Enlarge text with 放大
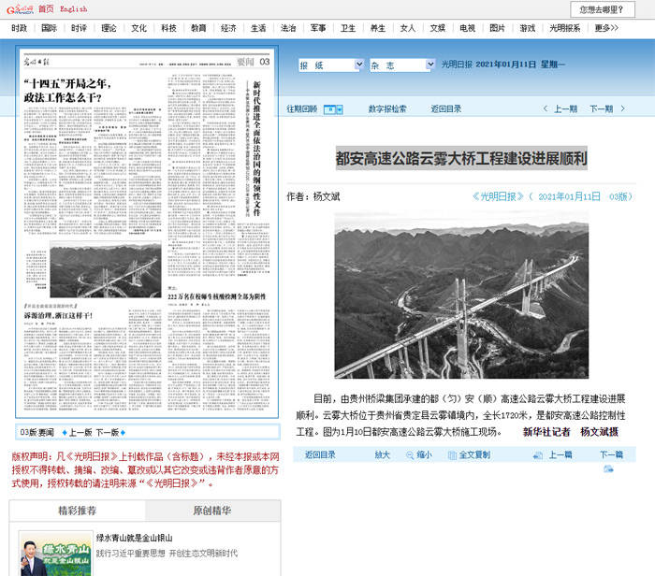Screen dimensions: 655x576 [x=382, y=454]
